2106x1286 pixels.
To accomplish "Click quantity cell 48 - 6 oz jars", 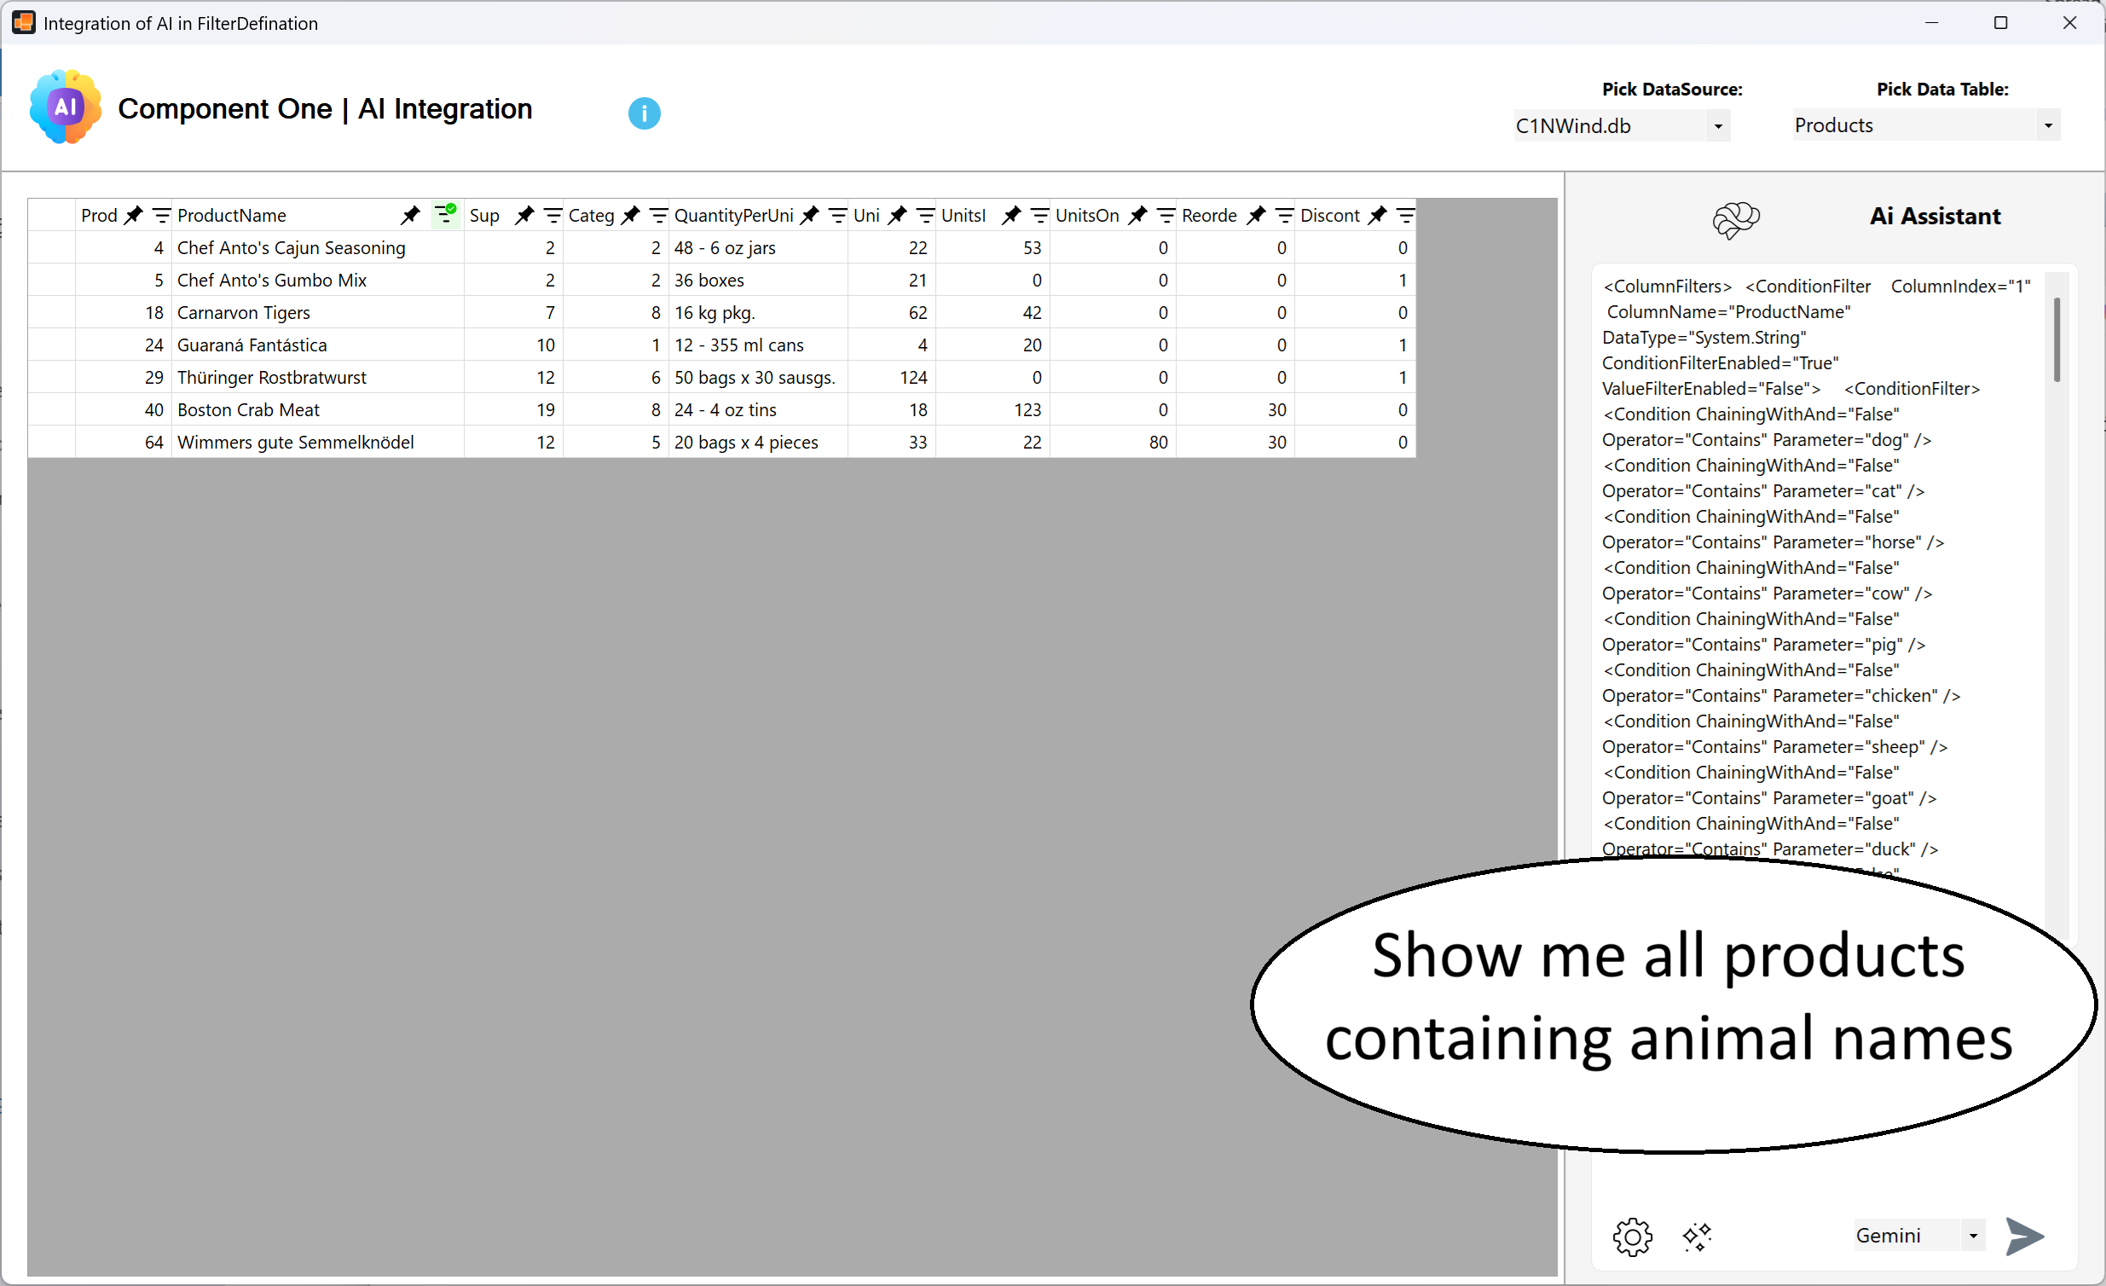I will (757, 248).
